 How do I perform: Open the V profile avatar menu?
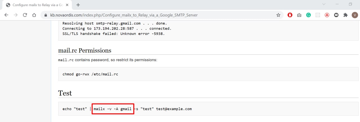[355, 15]
